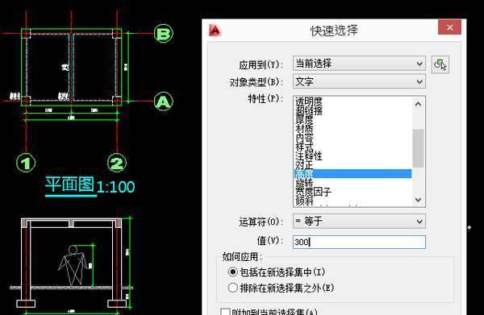484x315 pixels.
Task: Open the 应用到 dropdown
Action: pos(359,64)
